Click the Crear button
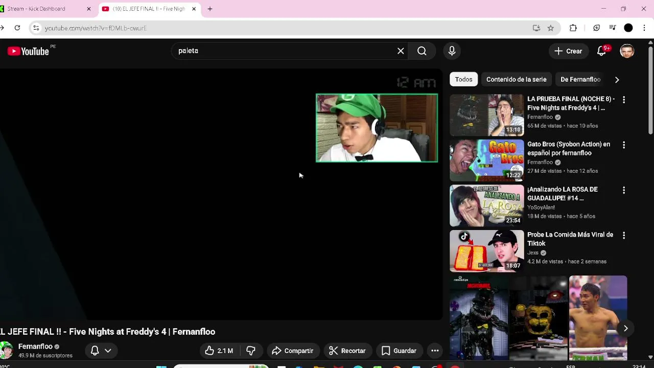The width and height of the screenshot is (654, 368). tap(568, 51)
